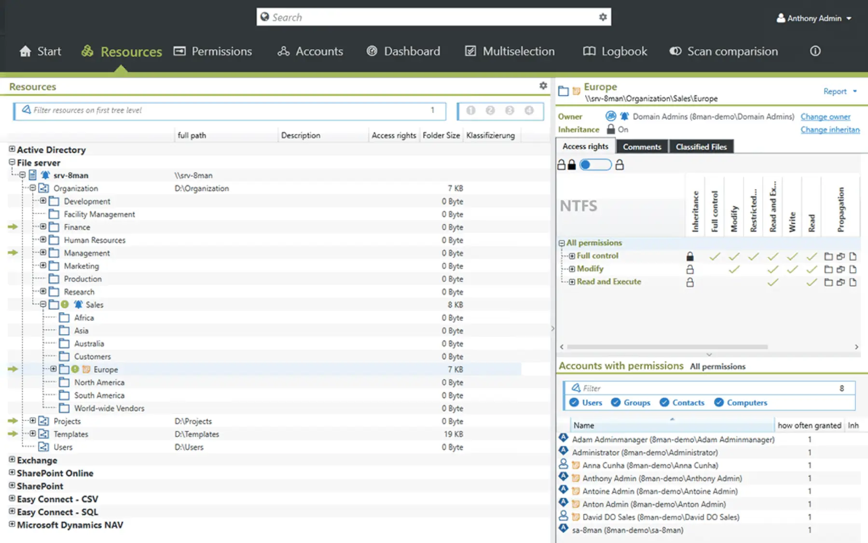Open the Dashboard view
The height and width of the screenshot is (543, 868).
[x=403, y=51]
